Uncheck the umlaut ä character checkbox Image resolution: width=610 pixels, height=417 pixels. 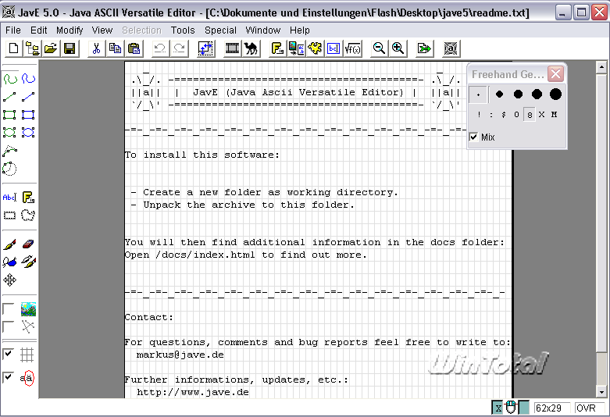[8, 377]
